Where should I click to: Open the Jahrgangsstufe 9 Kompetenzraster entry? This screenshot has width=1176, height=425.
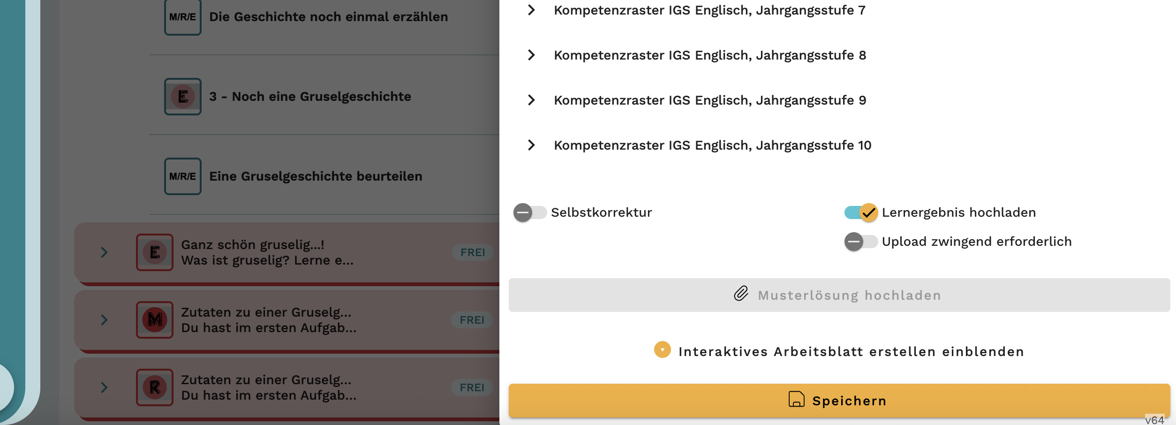click(x=709, y=100)
